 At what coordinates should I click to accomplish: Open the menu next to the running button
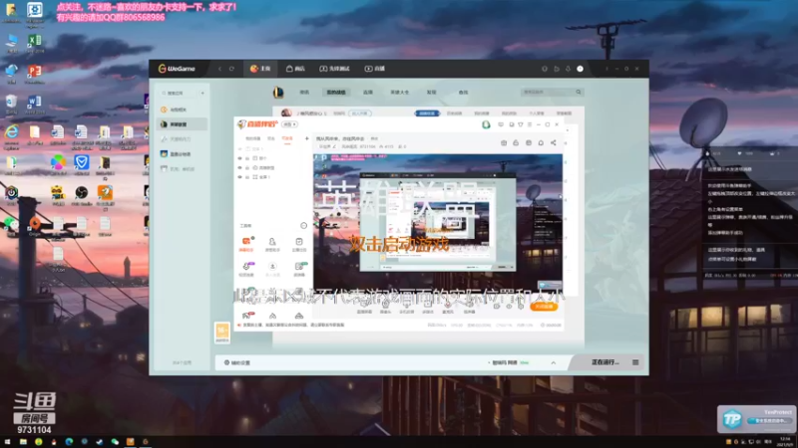coord(635,362)
